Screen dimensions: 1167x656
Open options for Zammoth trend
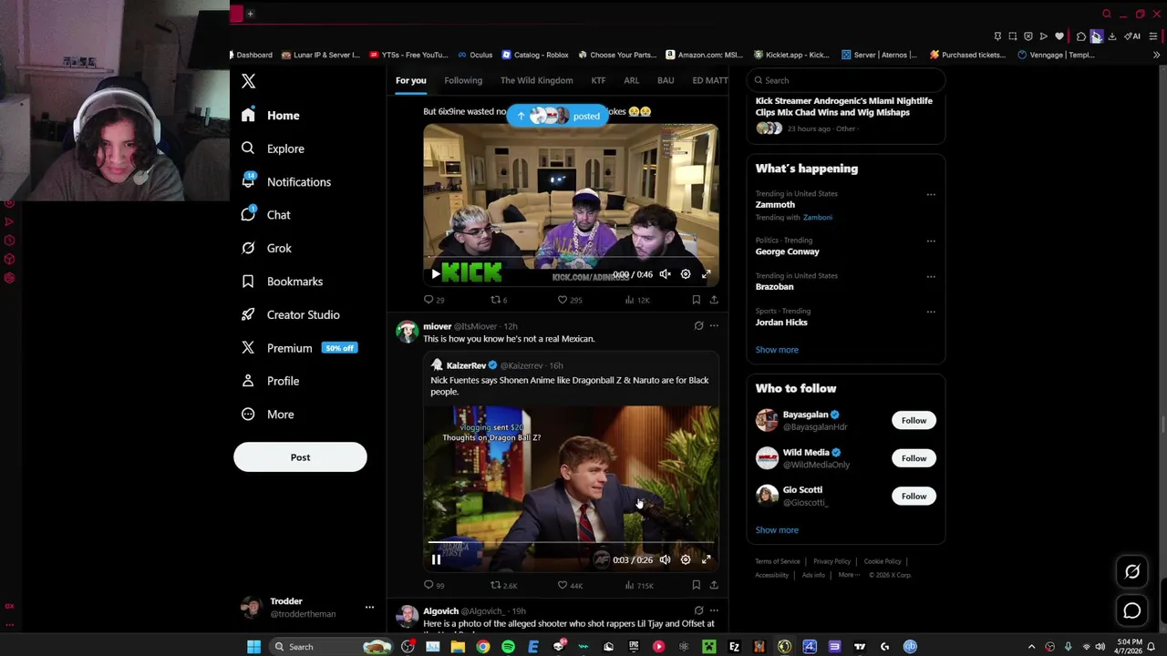click(931, 194)
